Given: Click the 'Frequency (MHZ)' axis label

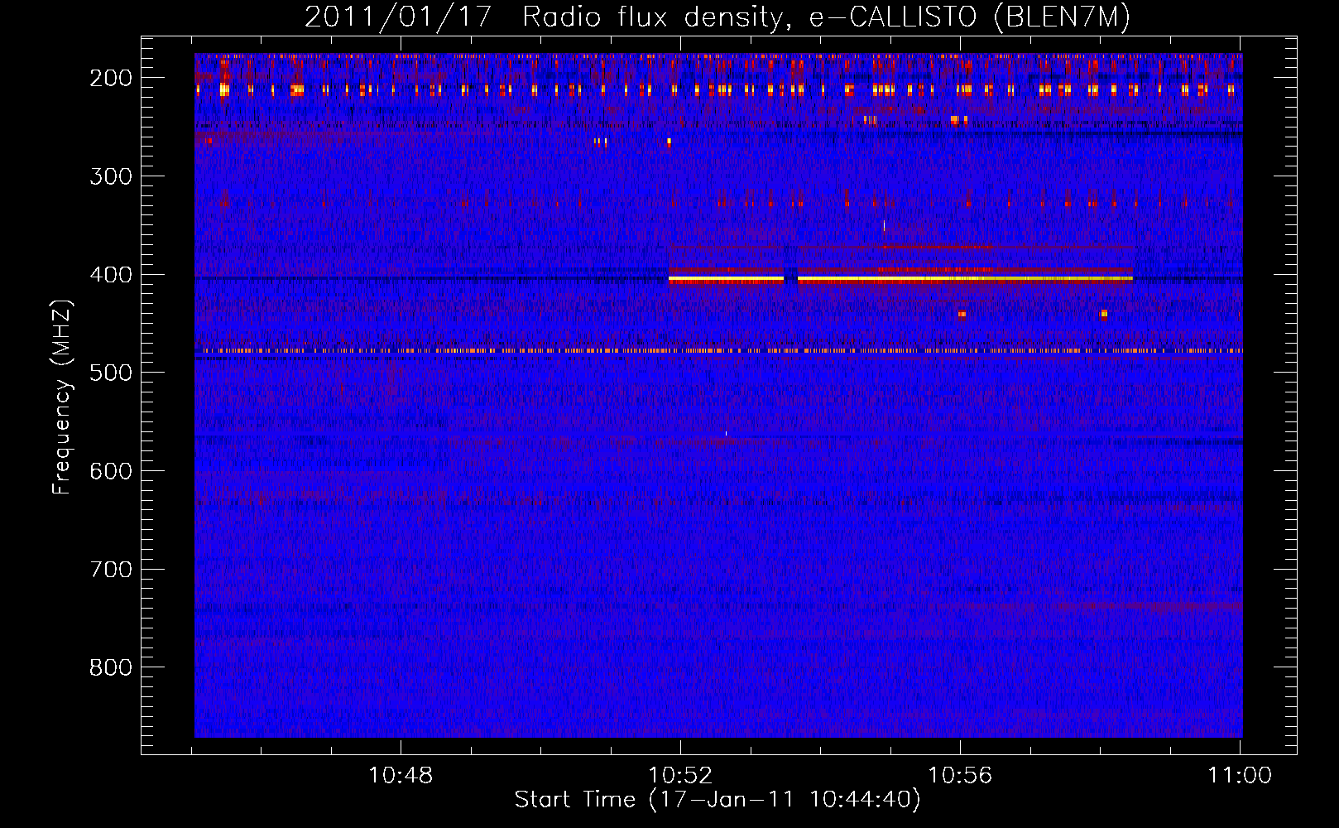Looking at the screenshot, I should [62, 397].
